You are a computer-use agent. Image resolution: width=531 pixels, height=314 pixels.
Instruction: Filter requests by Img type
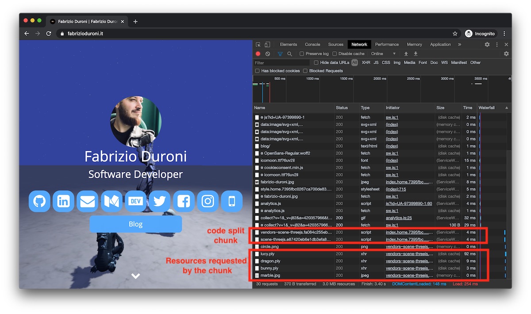coord(397,63)
